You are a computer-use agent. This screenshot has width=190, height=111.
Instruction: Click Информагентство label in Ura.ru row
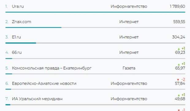coord(129,6)
